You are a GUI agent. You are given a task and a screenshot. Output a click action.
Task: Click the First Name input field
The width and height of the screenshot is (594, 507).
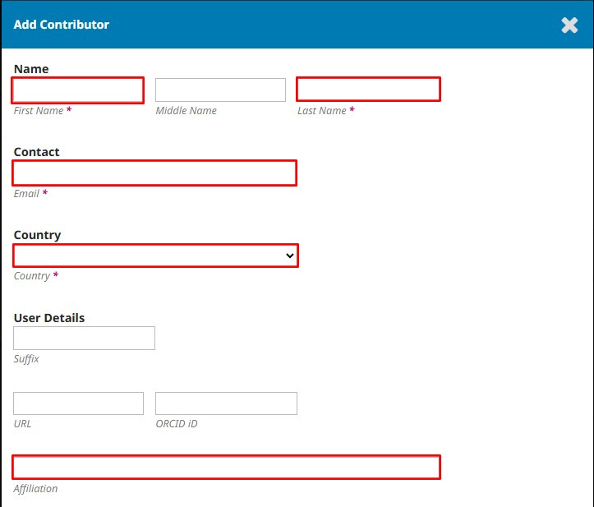pyautogui.click(x=78, y=90)
